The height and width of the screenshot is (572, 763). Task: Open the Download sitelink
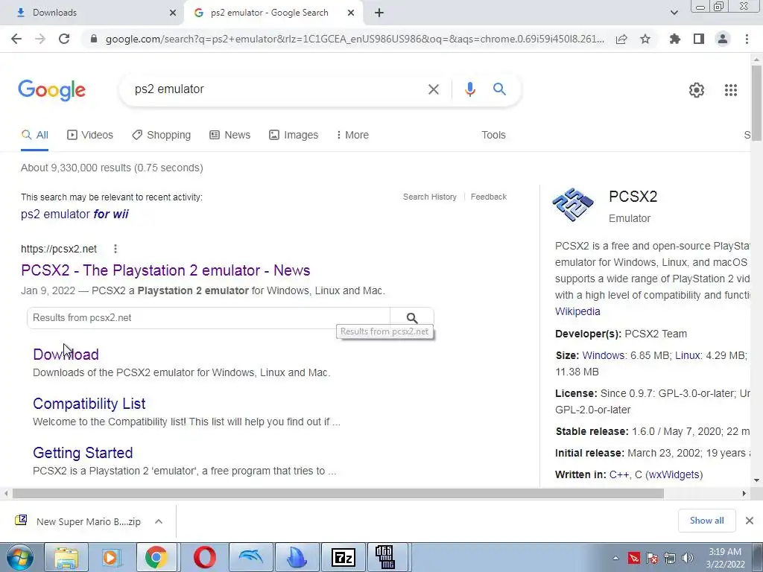coord(66,355)
